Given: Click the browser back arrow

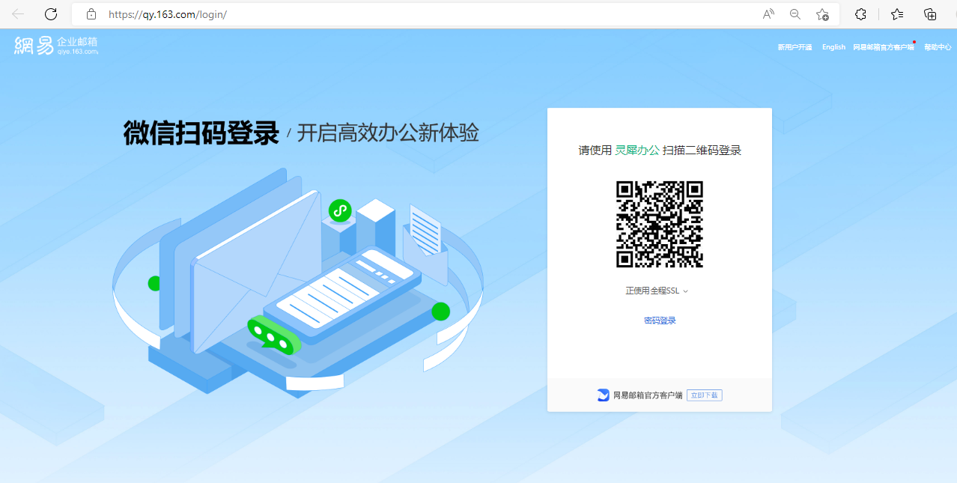Looking at the screenshot, I should (18, 13).
